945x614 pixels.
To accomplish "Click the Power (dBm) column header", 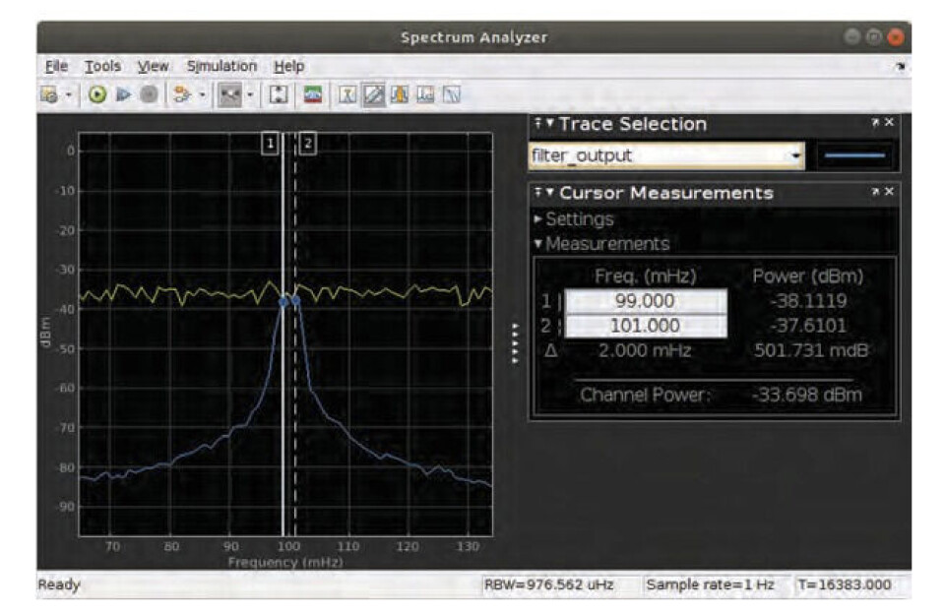I will click(x=807, y=276).
